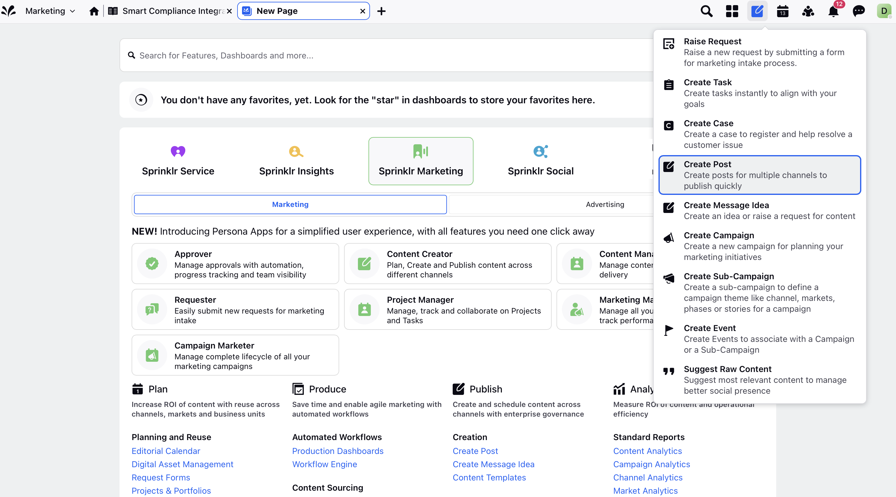896x497 pixels.
Task: Click the Publish section compose icon
Action: click(458, 389)
